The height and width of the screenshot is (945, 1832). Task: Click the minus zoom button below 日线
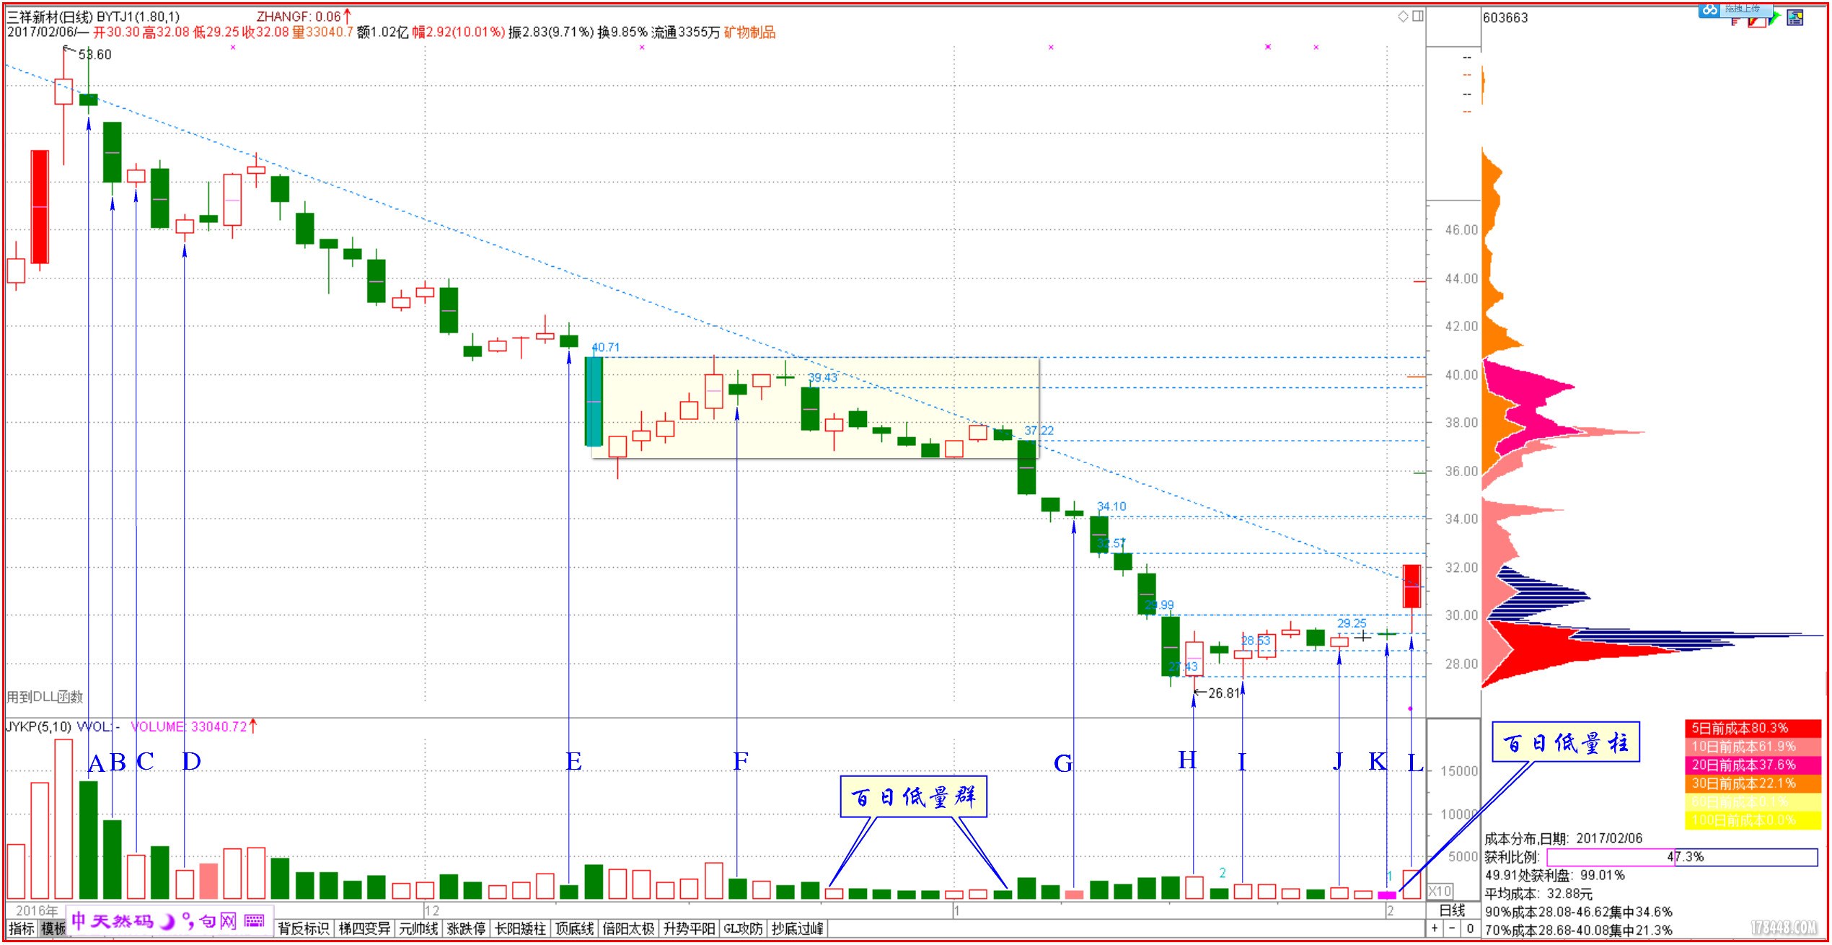[1452, 928]
